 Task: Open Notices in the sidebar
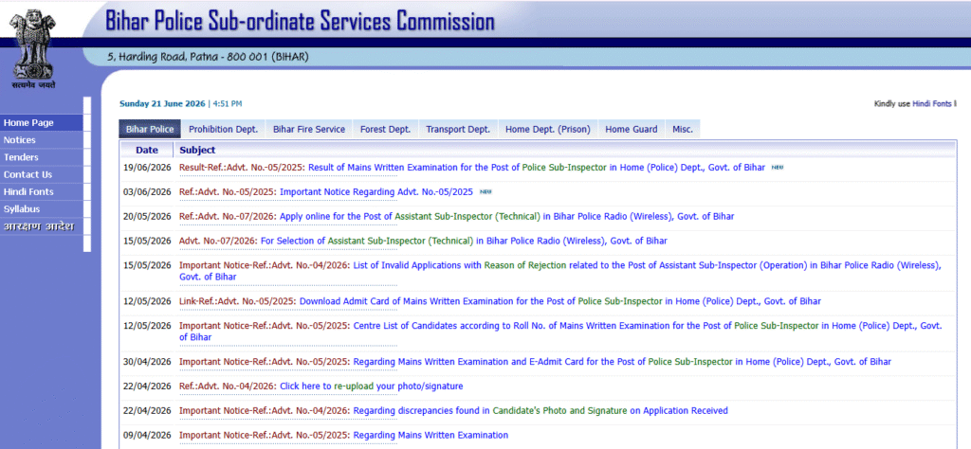click(42, 140)
